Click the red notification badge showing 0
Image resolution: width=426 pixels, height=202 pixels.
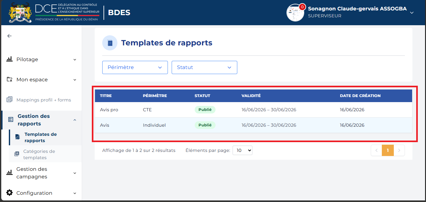(x=302, y=7)
